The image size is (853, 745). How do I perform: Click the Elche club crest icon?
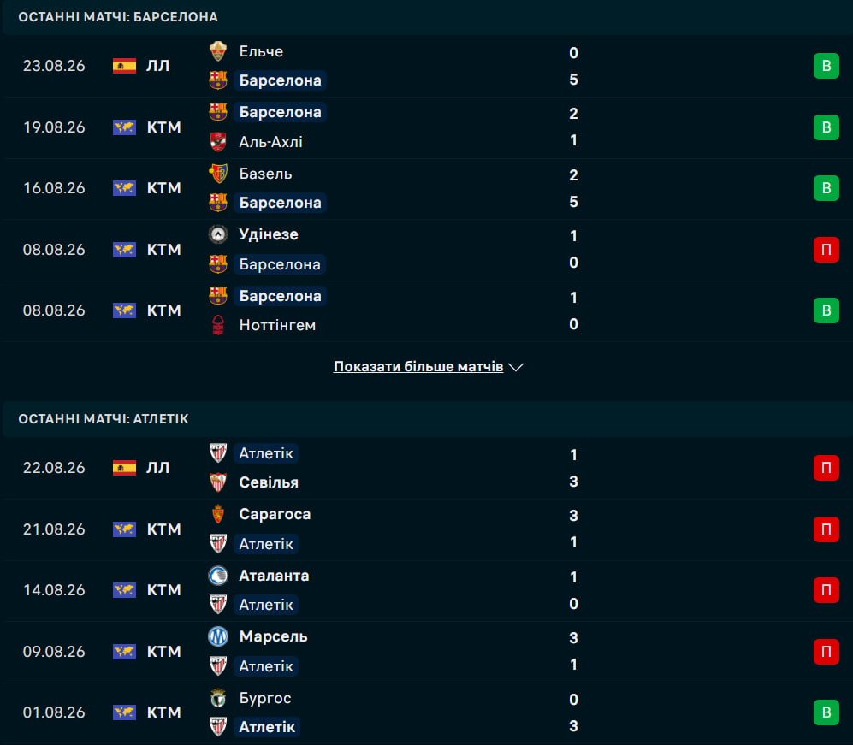218,51
